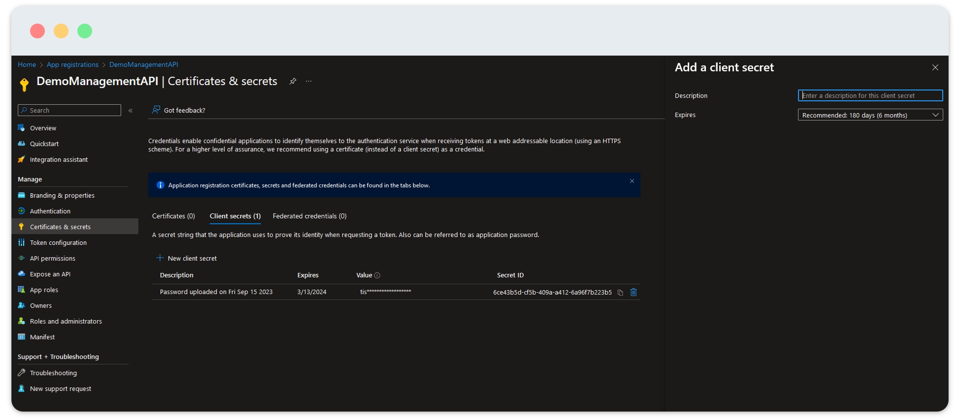
Task: Open Branding & properties page
Action: pos(62,195)
